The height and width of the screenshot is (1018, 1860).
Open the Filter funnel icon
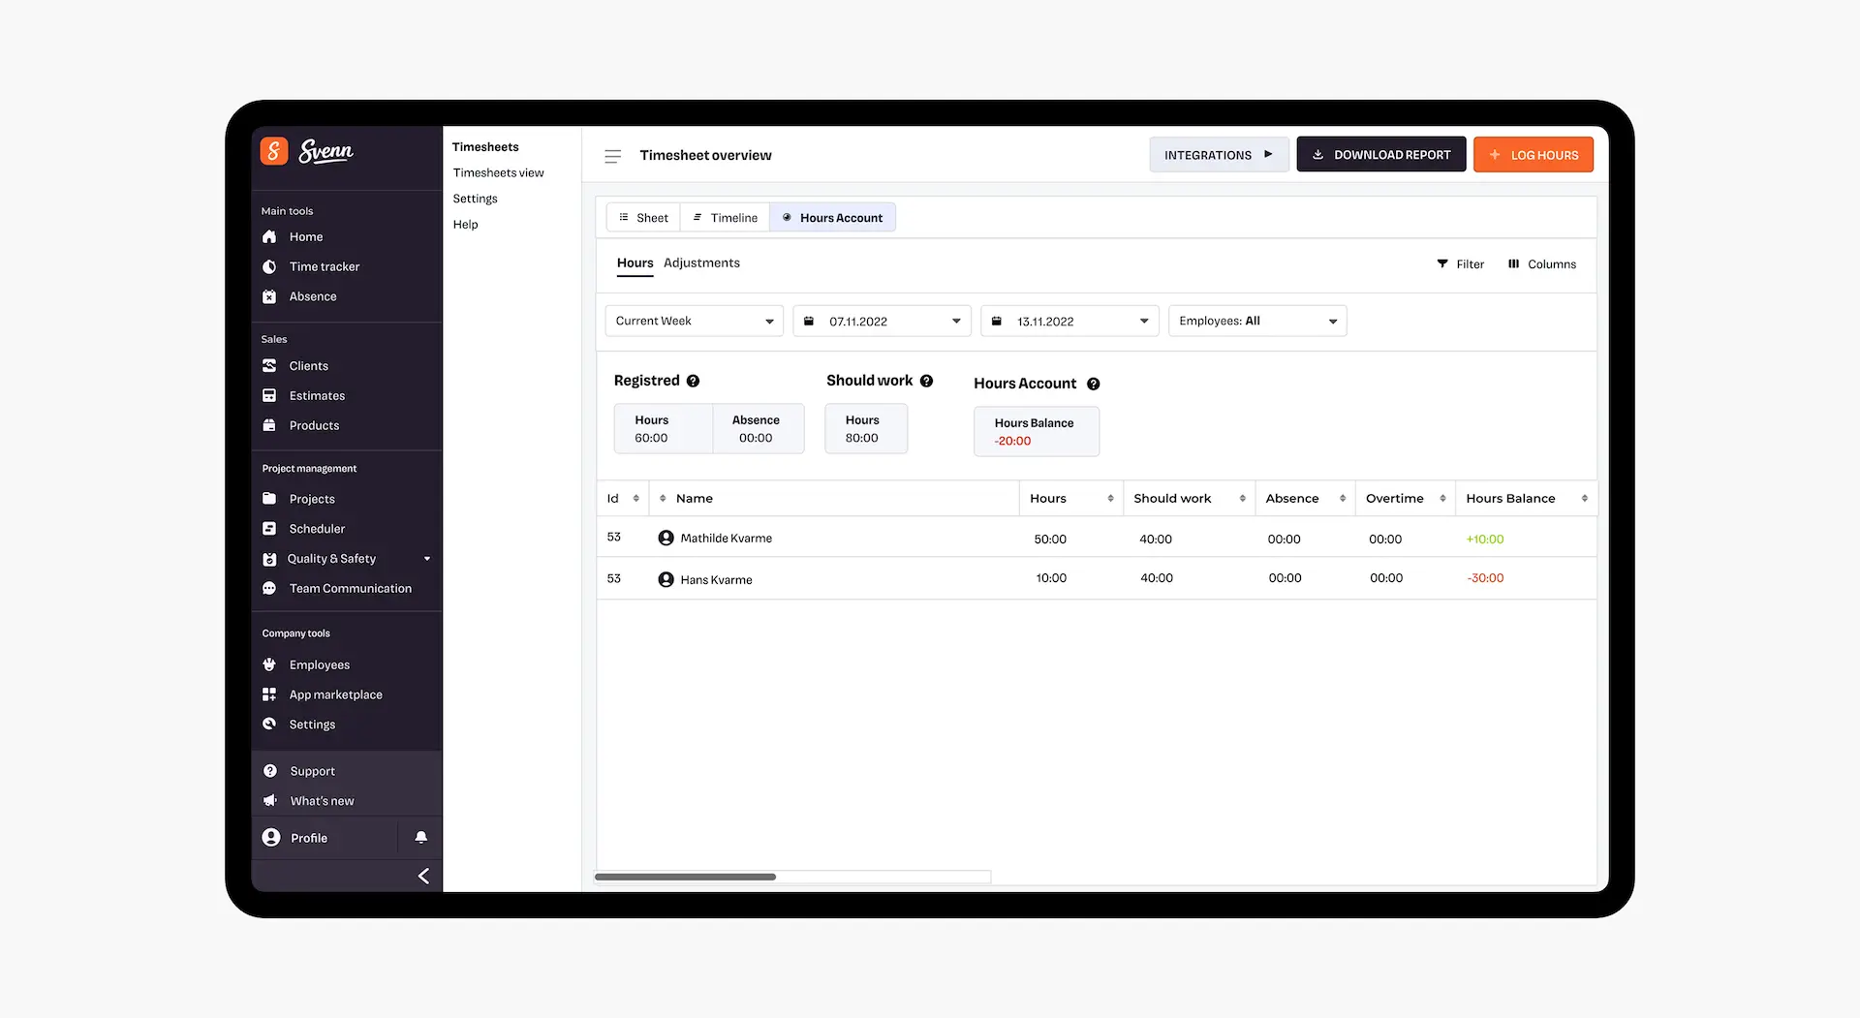pyautogui.click(x=1442, y=264)
